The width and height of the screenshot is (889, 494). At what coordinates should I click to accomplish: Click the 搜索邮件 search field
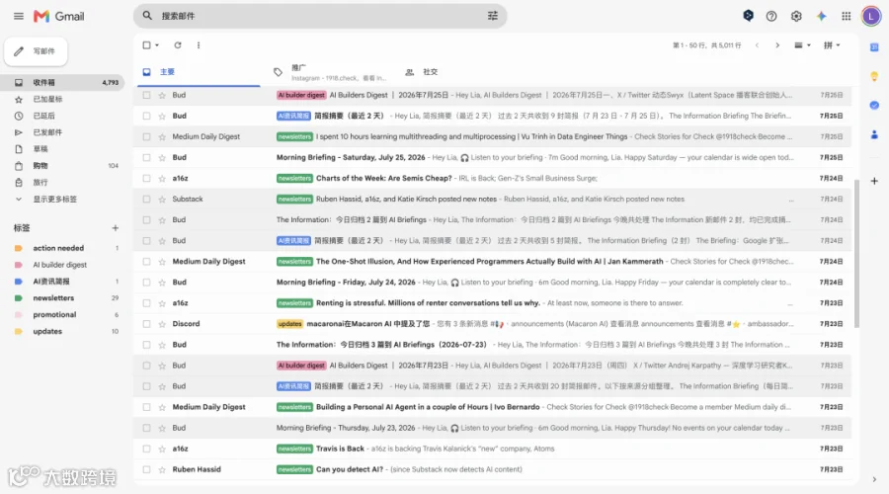tap(320, 16)
